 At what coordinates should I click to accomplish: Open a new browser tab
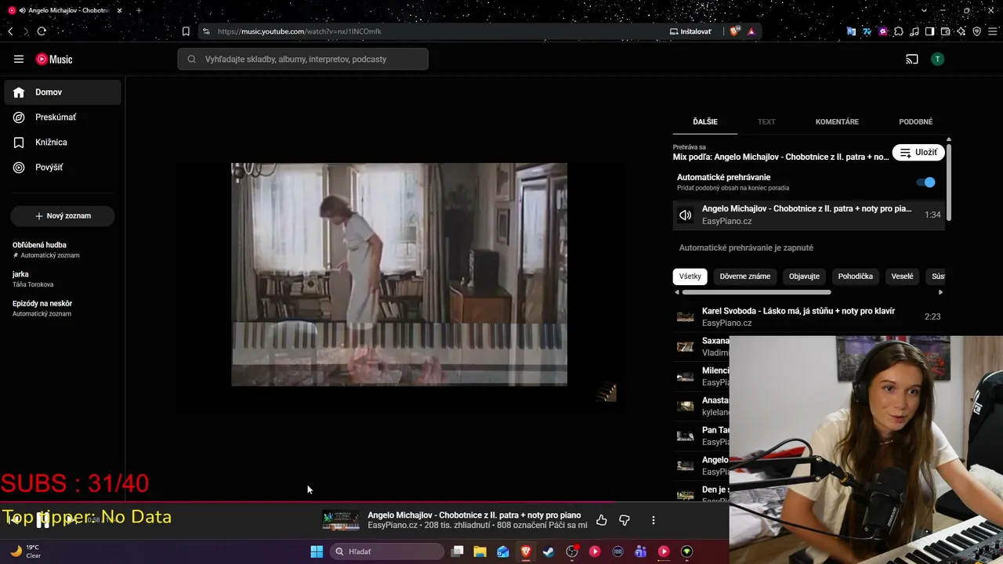(139, 10)
